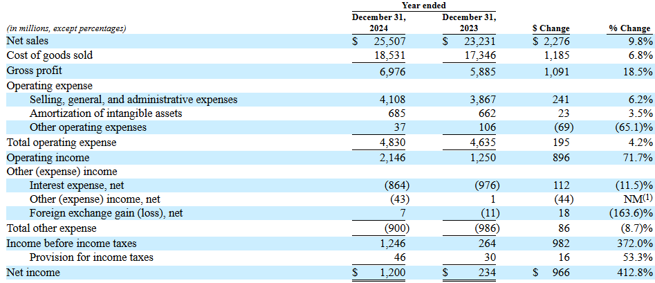655x283 pixels.
Task: Select the Operating income 71.7% change cell
Action: pyautogui.click(x=637, y=158)
